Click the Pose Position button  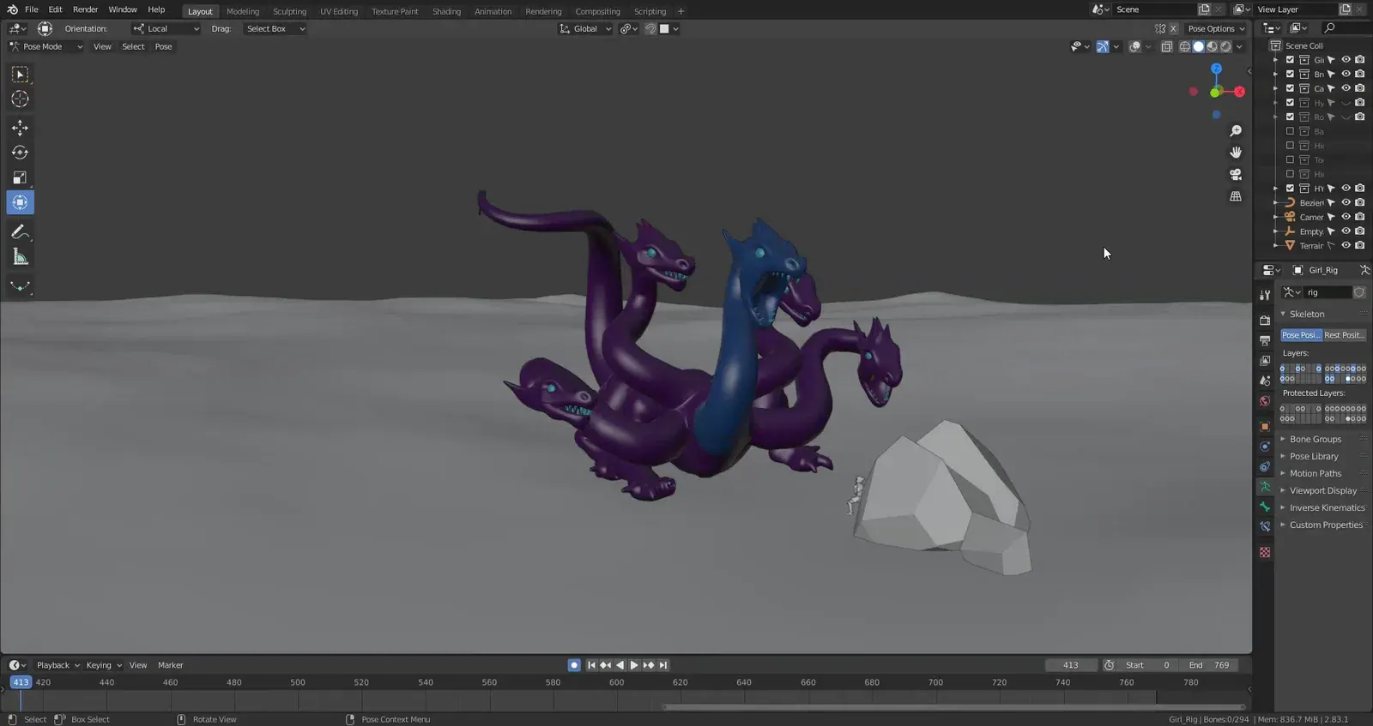[1301, 335]
